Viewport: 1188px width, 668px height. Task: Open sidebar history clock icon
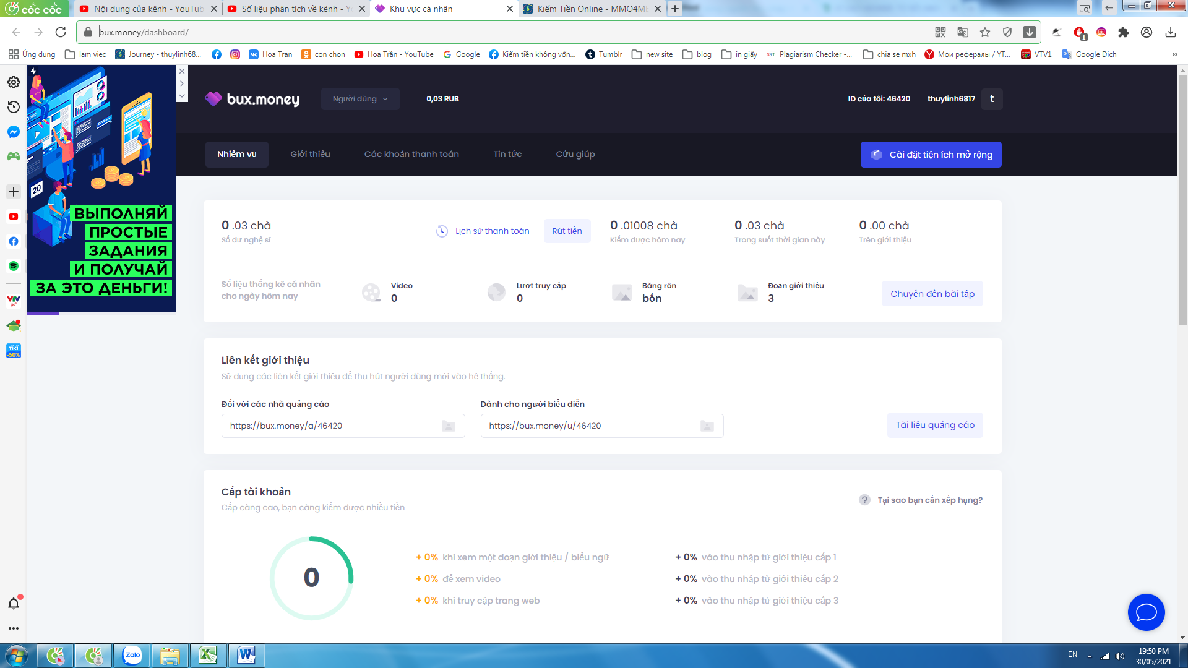[x=14, y=107]
